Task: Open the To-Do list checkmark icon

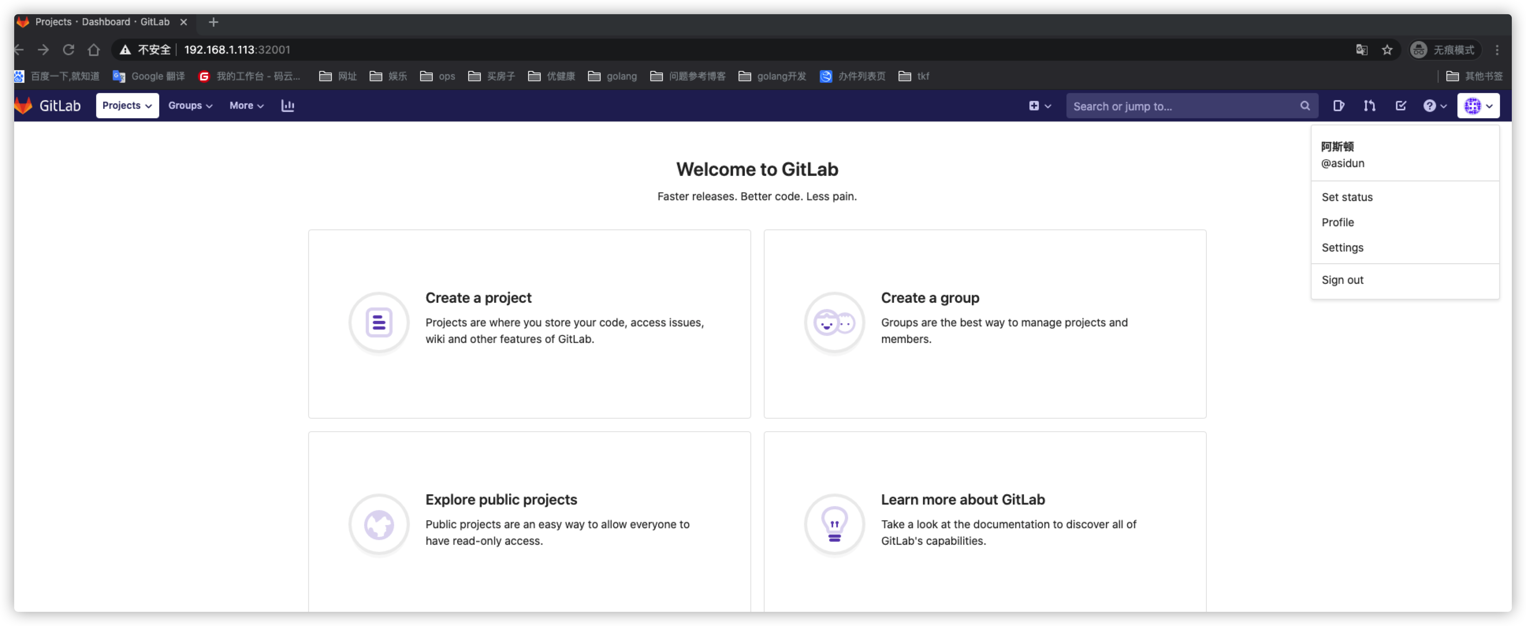Action: [1400, 106]
